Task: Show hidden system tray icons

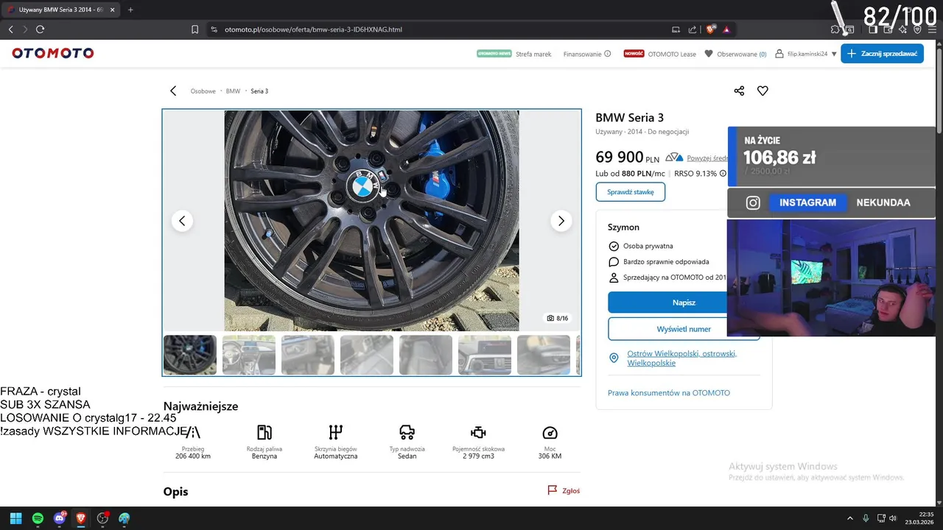Action: [849, 518]
